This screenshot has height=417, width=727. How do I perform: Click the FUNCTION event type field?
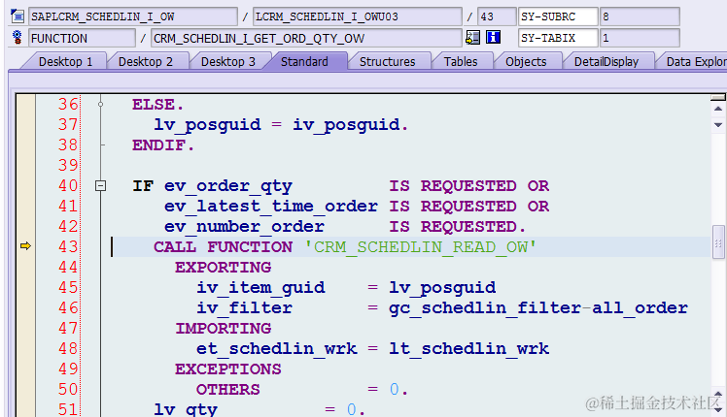[82, 38]
